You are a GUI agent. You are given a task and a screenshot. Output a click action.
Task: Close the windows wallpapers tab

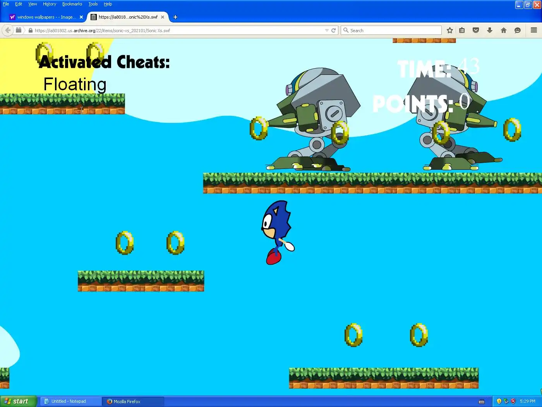pos(81,17)
